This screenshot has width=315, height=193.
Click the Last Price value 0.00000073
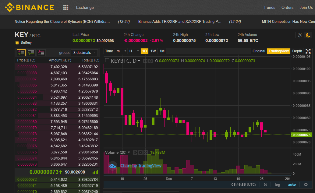coord(83,40)
